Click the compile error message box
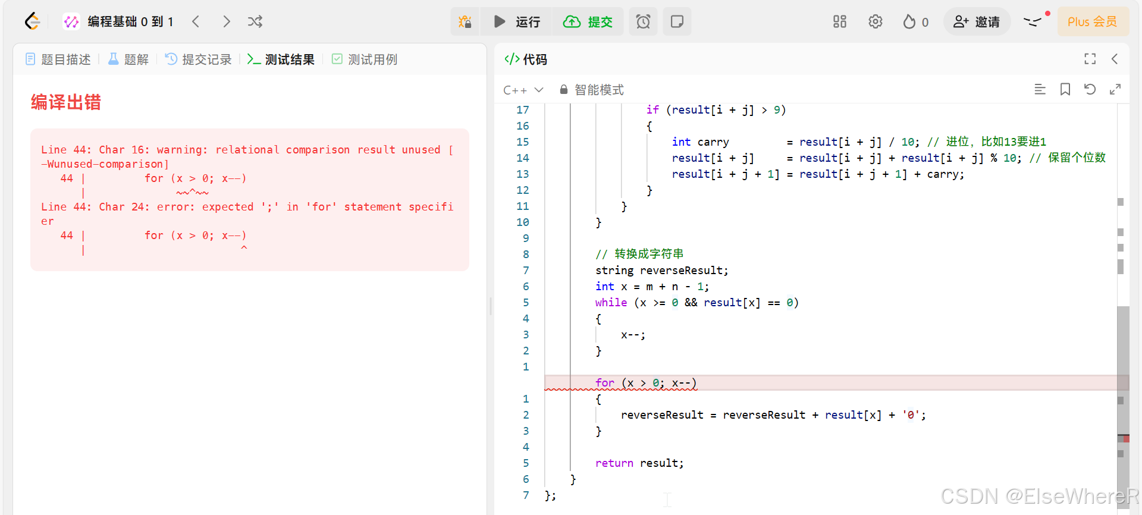Image resolution: width=1142 pixels, height=515 pixels. coord(250,200)
